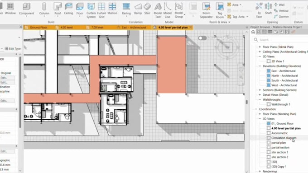Collapse the Coordination node
This screenshot has width=308, height=173.
pos(256,109)
